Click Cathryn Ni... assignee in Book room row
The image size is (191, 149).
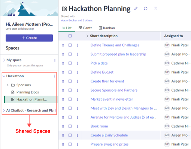(181, 126)
